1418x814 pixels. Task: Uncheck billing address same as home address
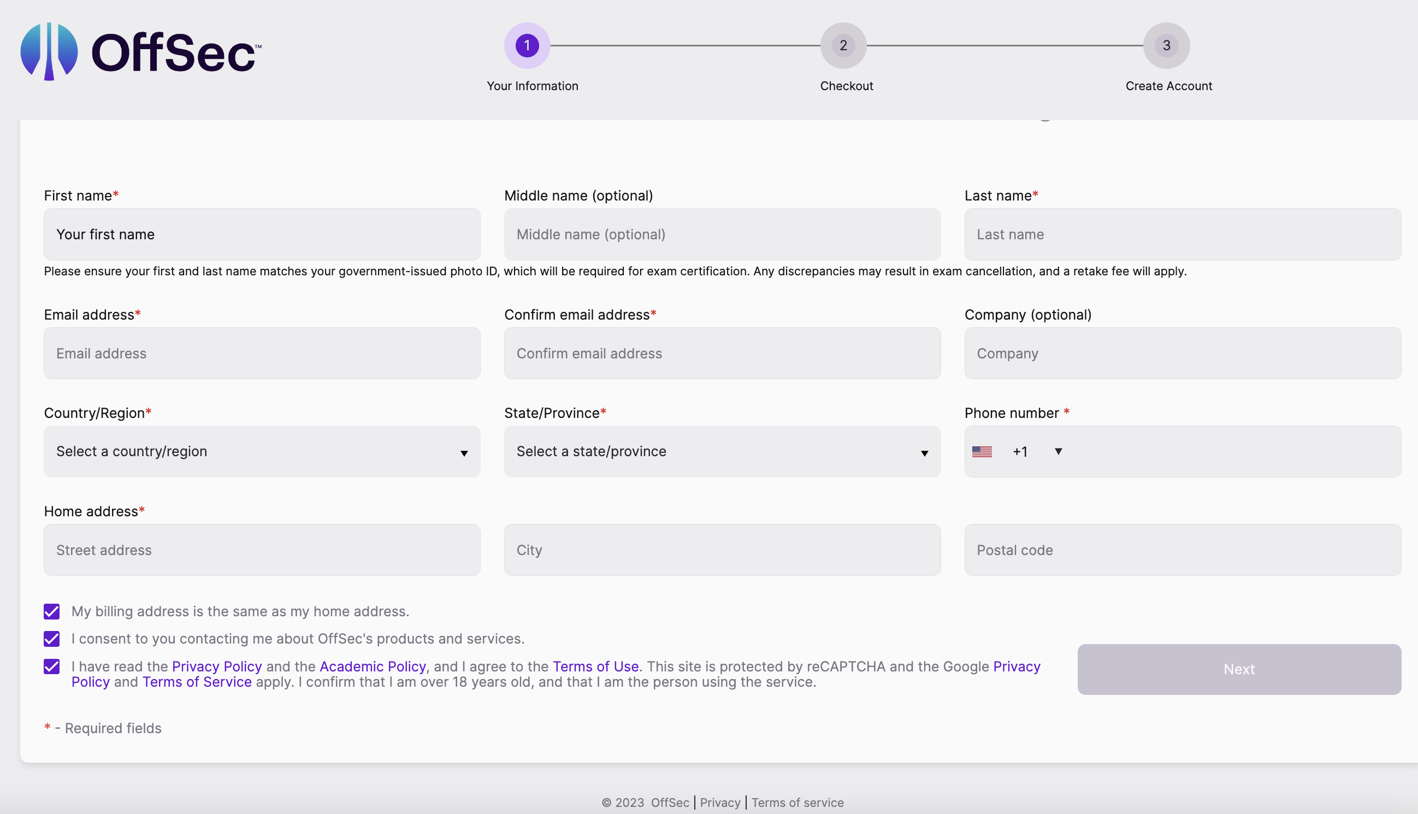click(x=51, y=611)
